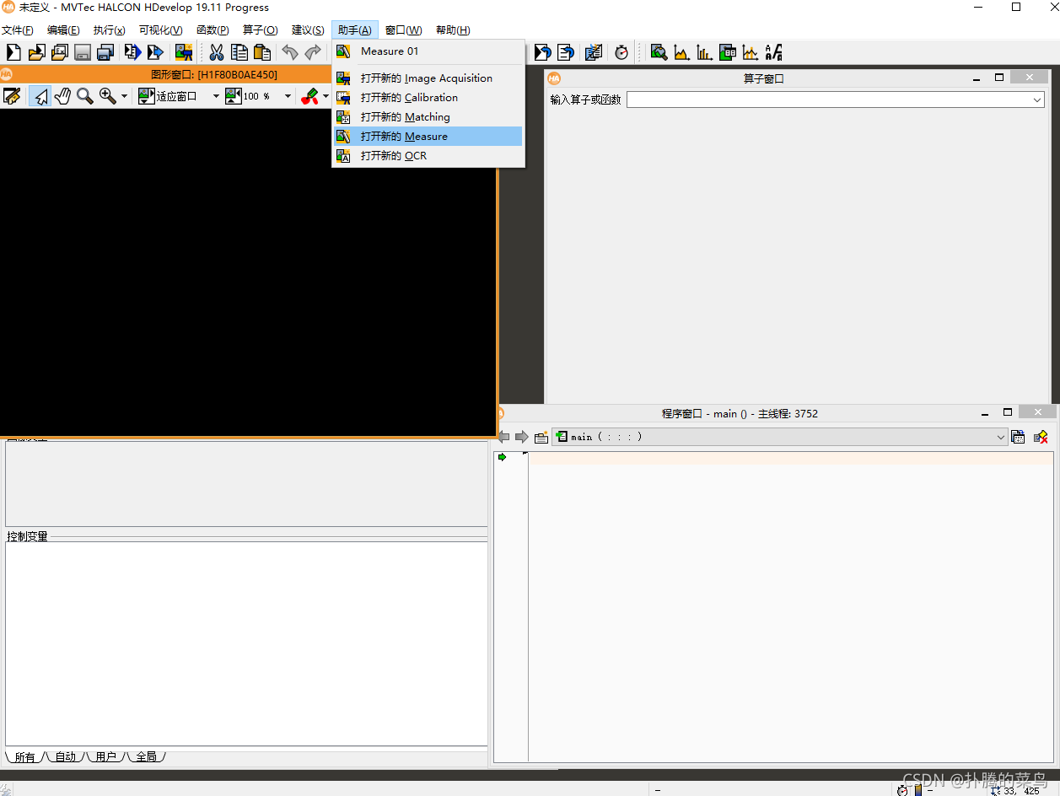The image size is (1060, 796).
Task: Open the feature inspection tool icon
Action: (x=727, y=52)
